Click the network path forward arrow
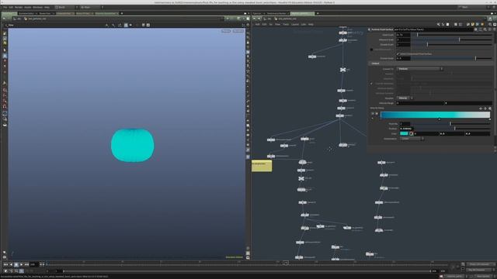 tap(259, 19)
